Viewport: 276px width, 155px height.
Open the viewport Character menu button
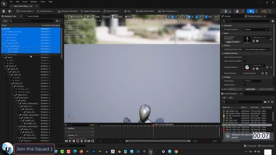tap(107, 17)
